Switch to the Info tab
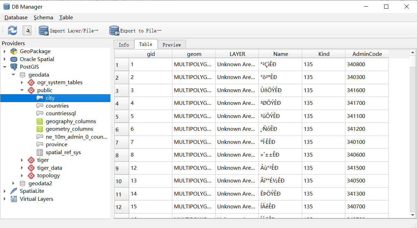The width and height of the screenshot is (417, 228). pos(124,44)
